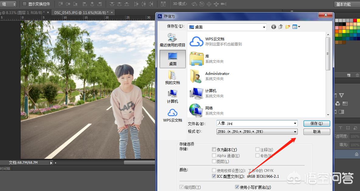Click the new folder icon in Save dialog

288,27
